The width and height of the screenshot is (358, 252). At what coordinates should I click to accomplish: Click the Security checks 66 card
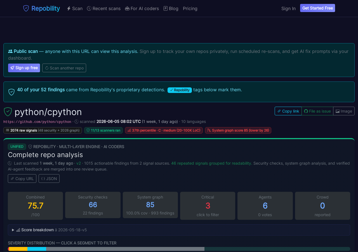93,205
